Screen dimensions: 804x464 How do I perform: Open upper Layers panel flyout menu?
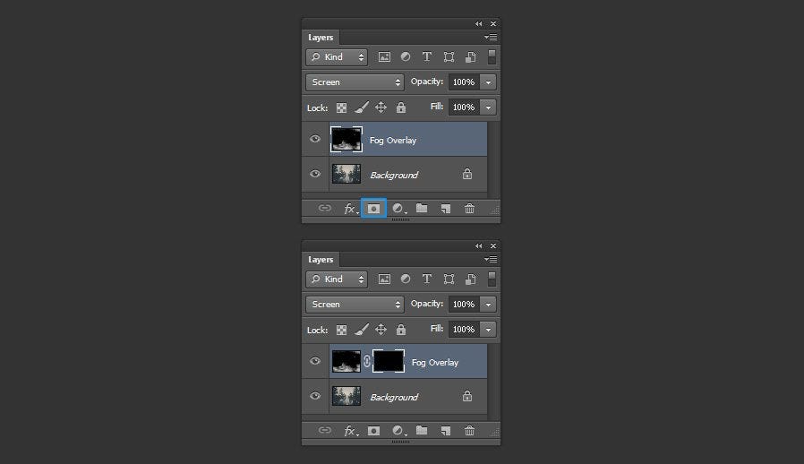(x=491, y=37)
